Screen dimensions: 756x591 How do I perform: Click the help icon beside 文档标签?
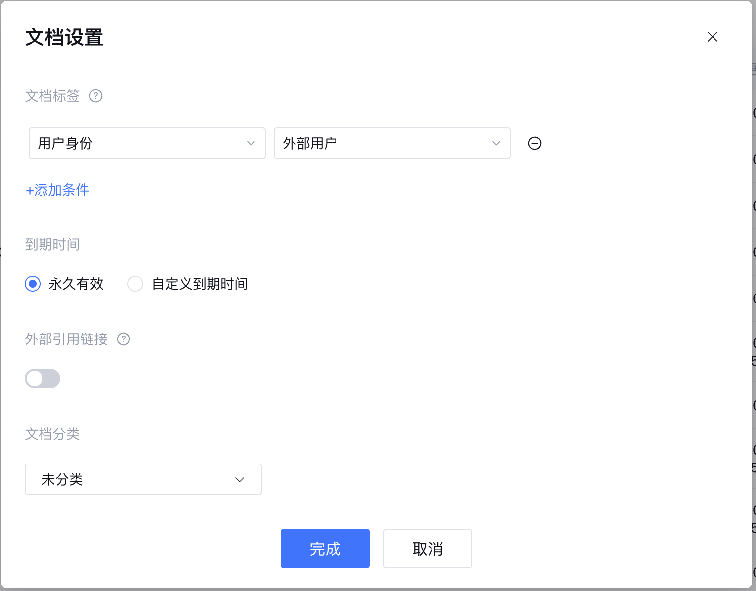click(96, 96)
